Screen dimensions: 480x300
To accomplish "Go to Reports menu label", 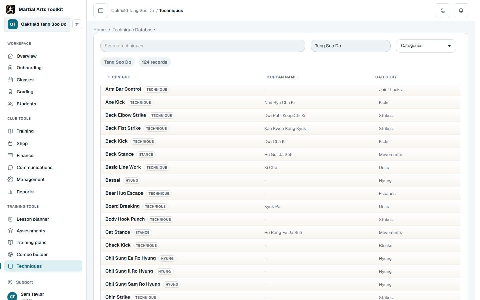I will (25, 192).
